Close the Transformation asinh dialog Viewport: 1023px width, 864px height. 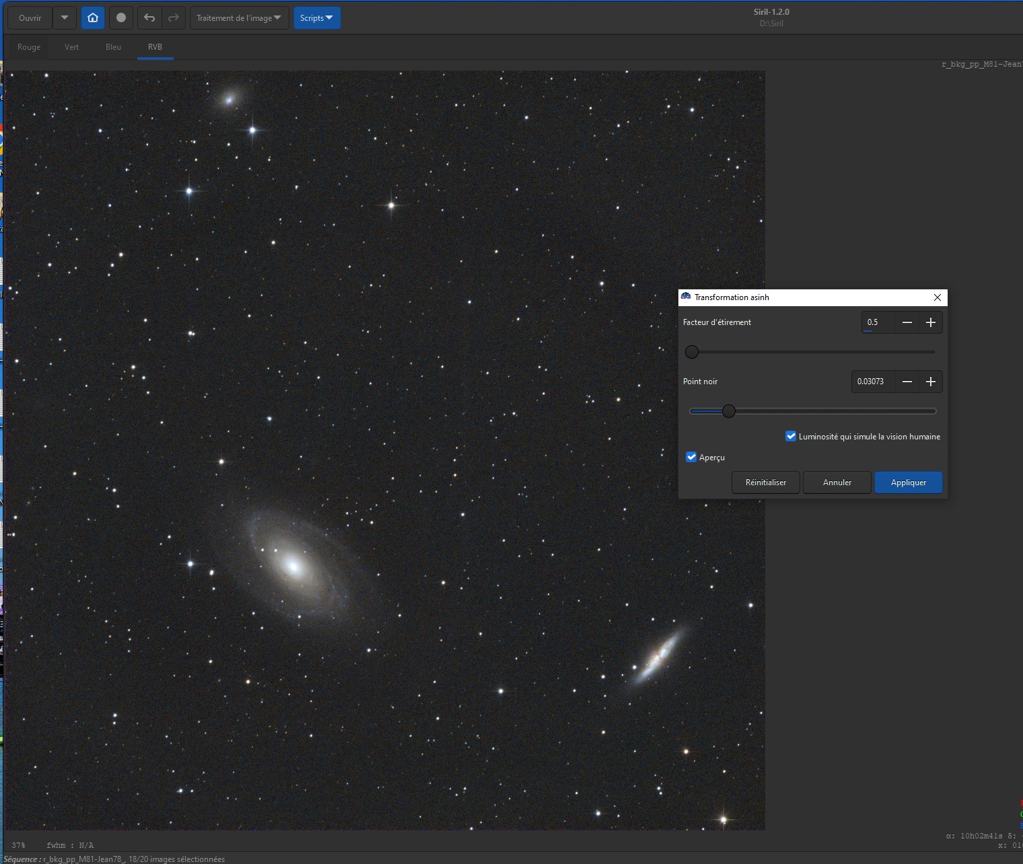click(x=938, y=297)
